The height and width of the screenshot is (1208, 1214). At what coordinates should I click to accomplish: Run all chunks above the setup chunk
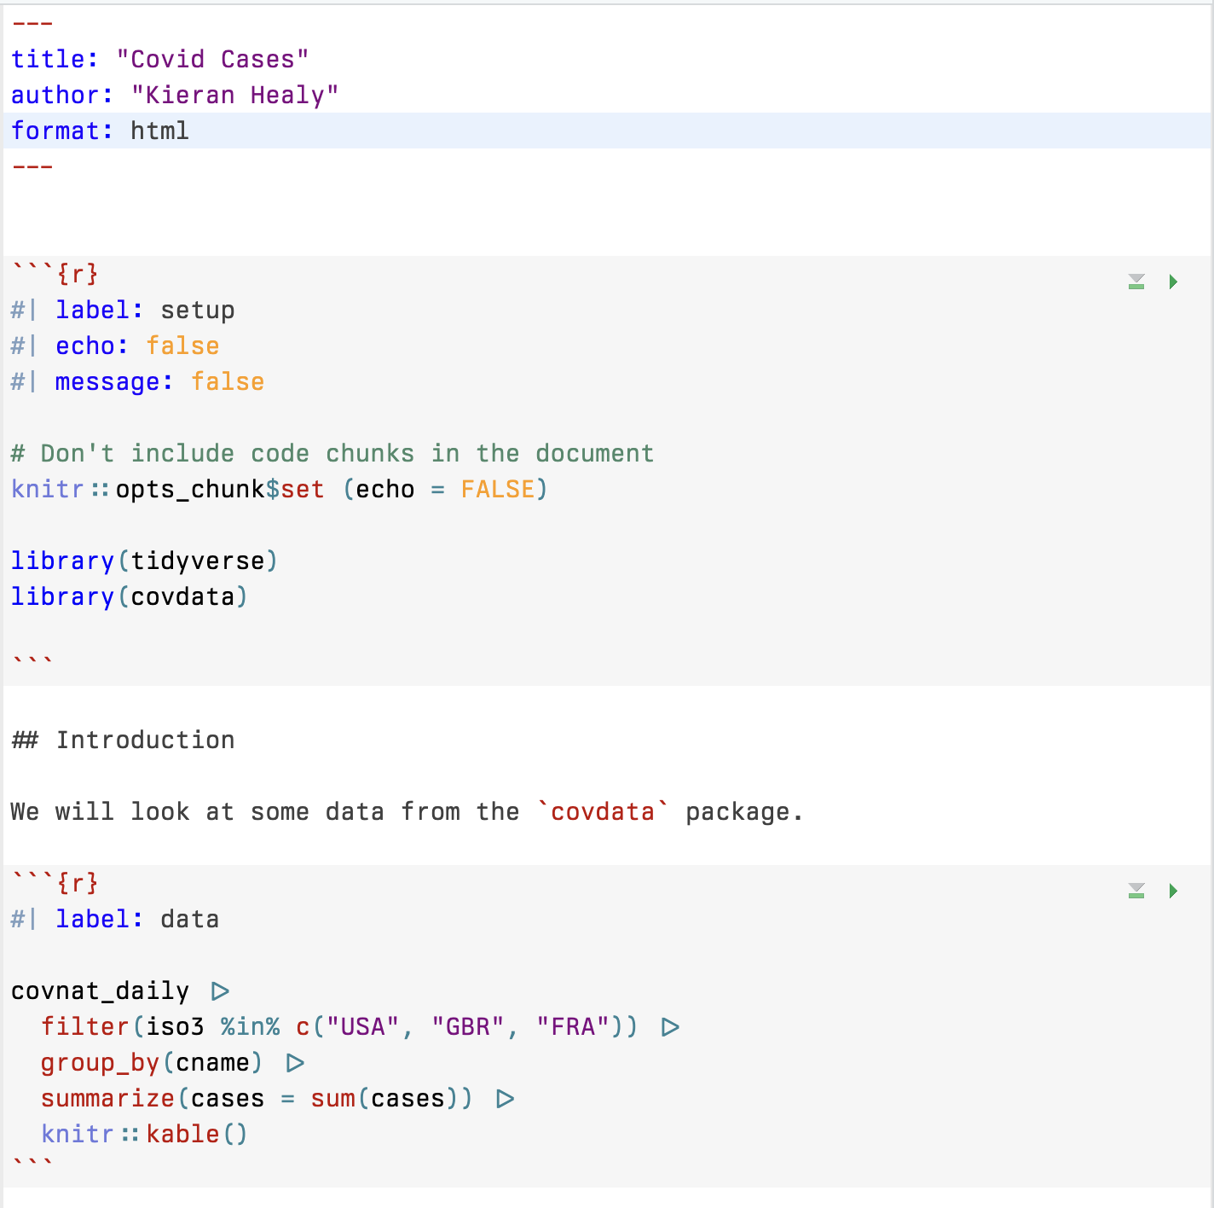coord(1136,282)
